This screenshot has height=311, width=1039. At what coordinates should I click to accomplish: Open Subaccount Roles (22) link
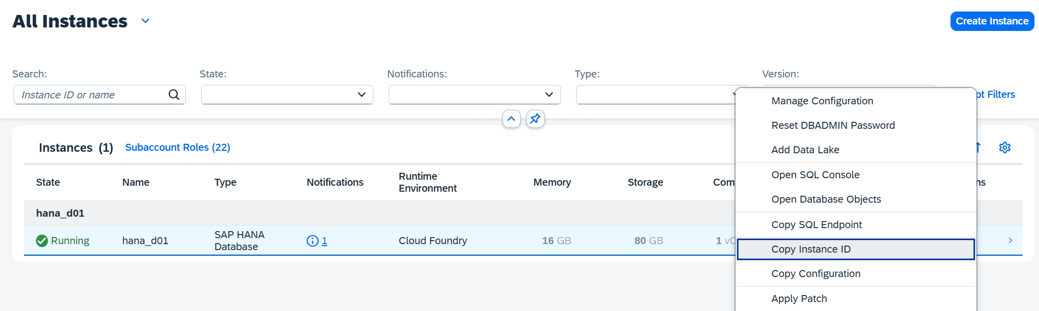[177, 147]
